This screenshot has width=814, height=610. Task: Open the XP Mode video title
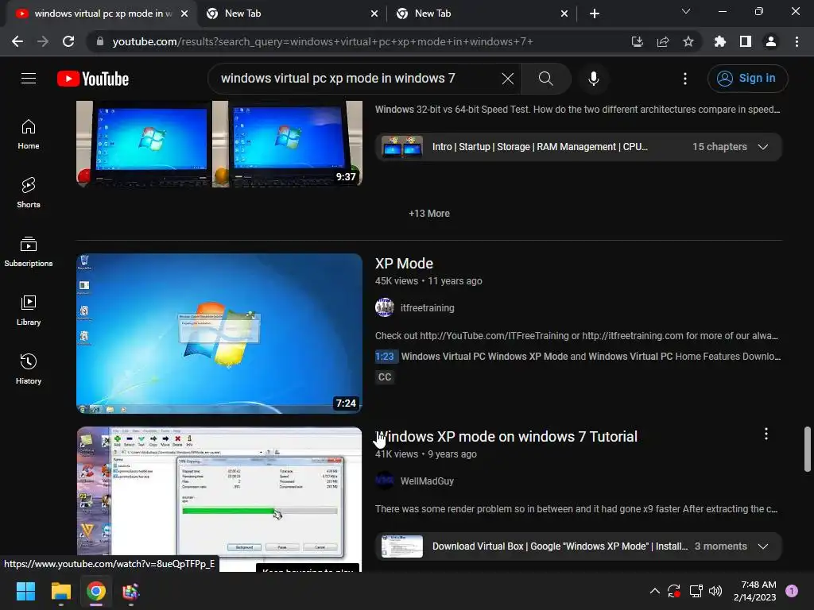(x=404, y=264)
